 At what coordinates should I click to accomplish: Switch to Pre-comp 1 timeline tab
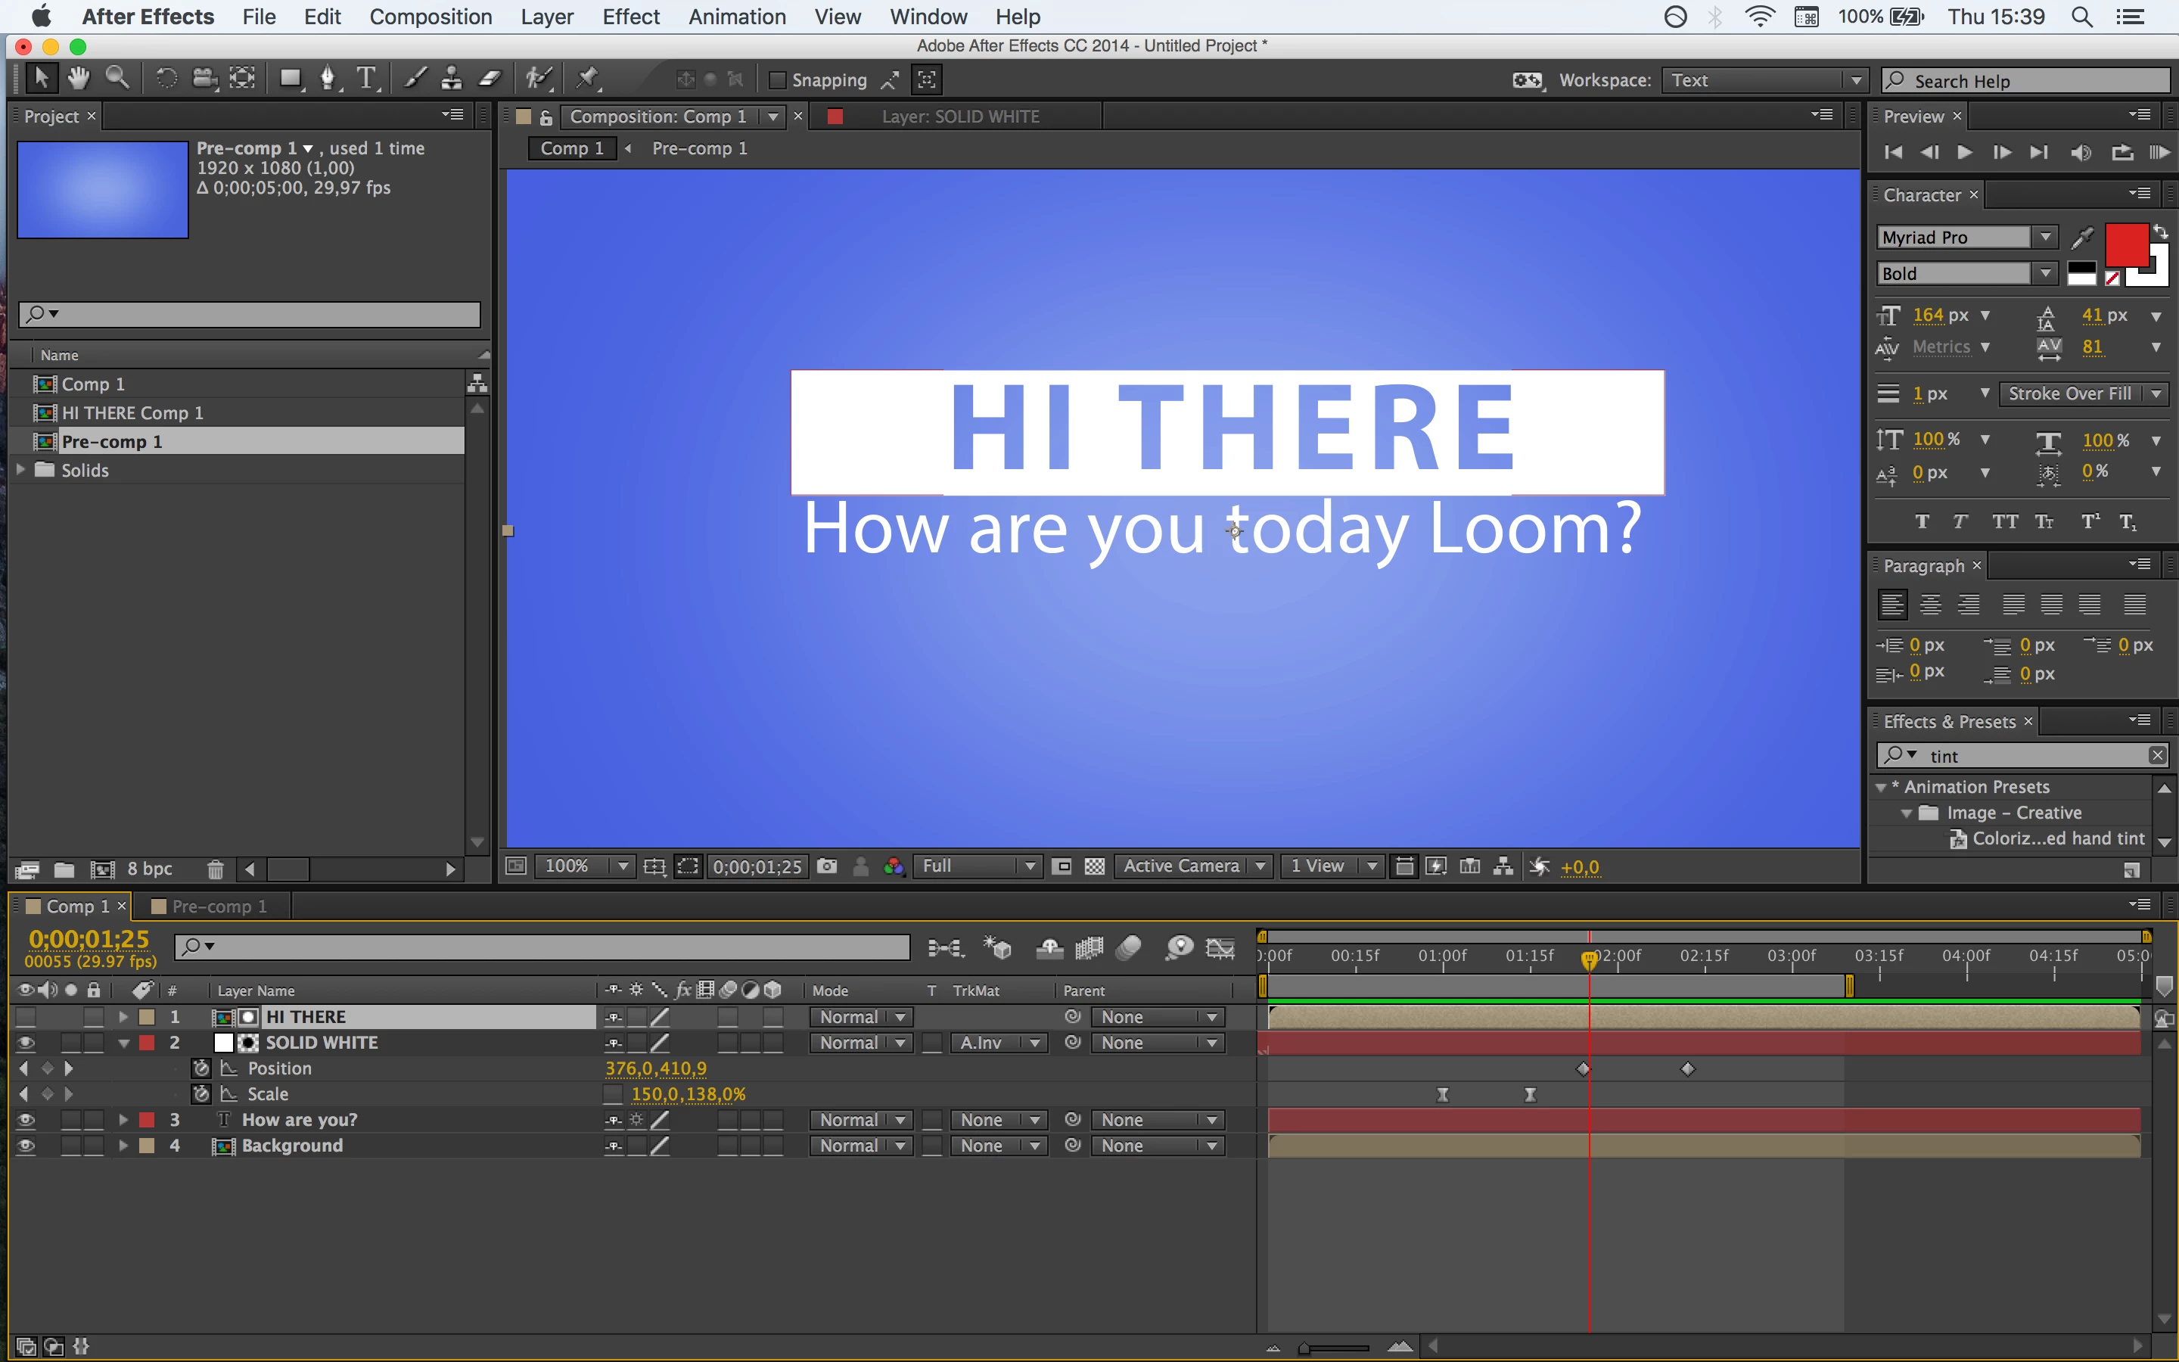pyautogui.click(x=218, y=906)
